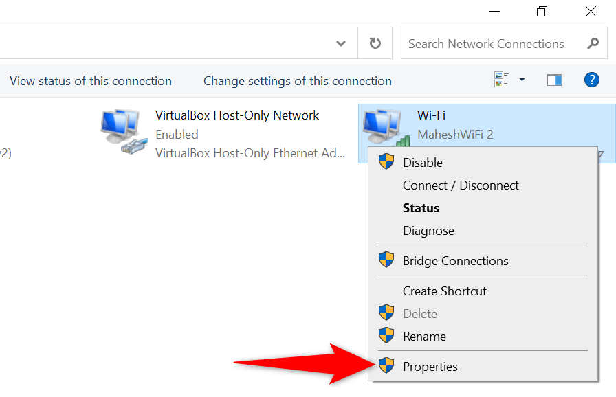Image resolution: width=616 pixels, height=397 pixels.
Task: Click the change view icon
Action: [501, 80]
